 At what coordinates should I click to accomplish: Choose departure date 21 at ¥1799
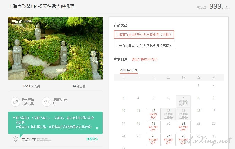[183, 127]
